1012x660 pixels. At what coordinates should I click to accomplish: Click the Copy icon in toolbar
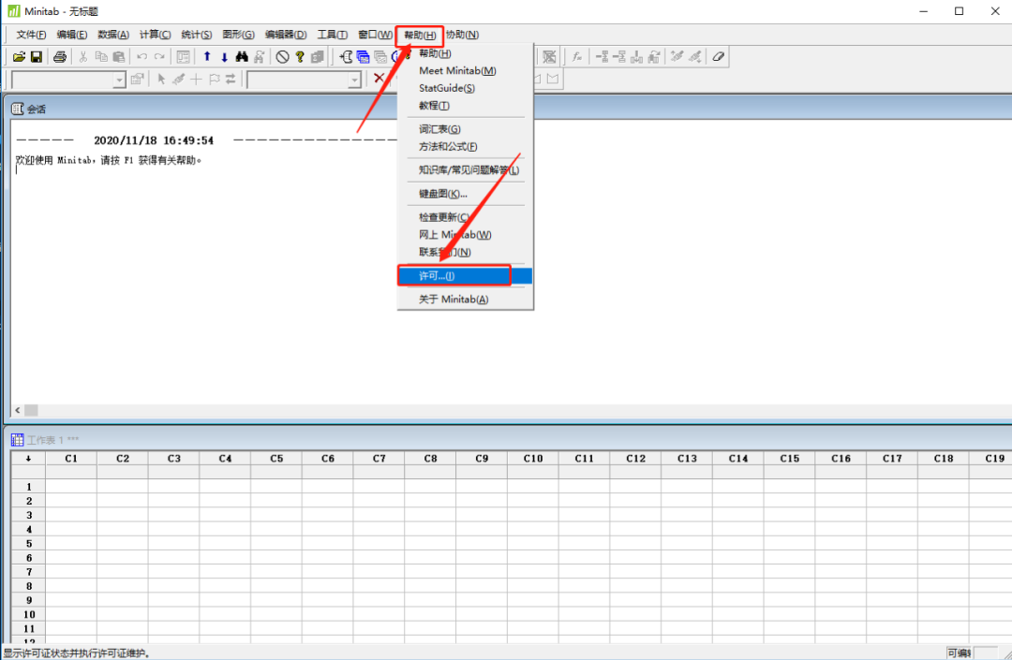point(100,57)
